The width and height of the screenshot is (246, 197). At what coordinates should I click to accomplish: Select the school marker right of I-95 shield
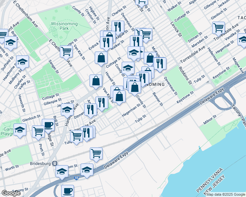[x=87, y=170]
